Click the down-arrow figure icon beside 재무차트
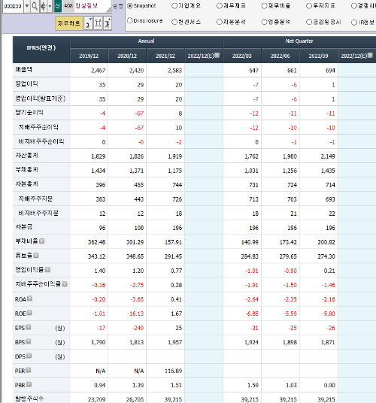 point(88,23)
